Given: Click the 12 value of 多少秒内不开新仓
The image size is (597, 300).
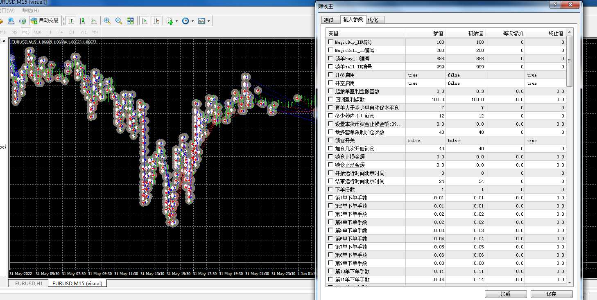Looking at the screenshot, I should [441, 116].
